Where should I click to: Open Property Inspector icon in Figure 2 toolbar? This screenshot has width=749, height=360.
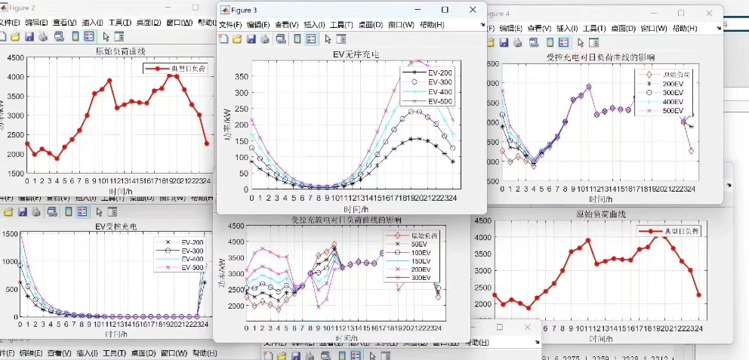click(119, 36)
